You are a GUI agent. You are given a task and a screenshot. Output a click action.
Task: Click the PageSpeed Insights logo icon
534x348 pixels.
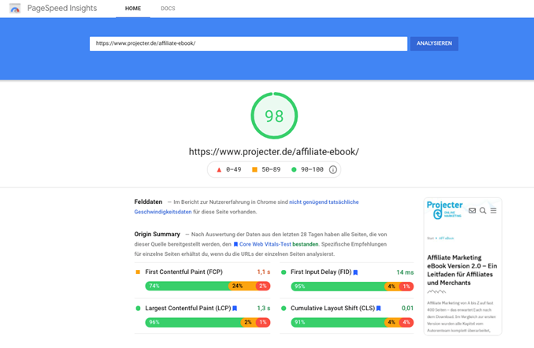[15, 8]
